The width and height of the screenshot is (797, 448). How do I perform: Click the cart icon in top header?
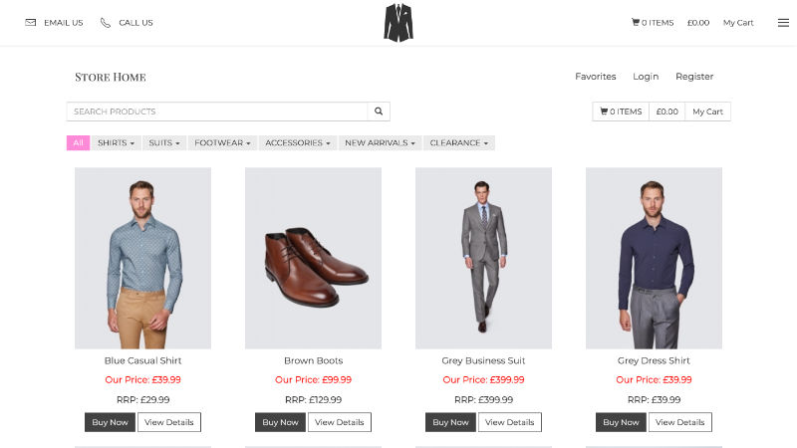click(636, 22)
